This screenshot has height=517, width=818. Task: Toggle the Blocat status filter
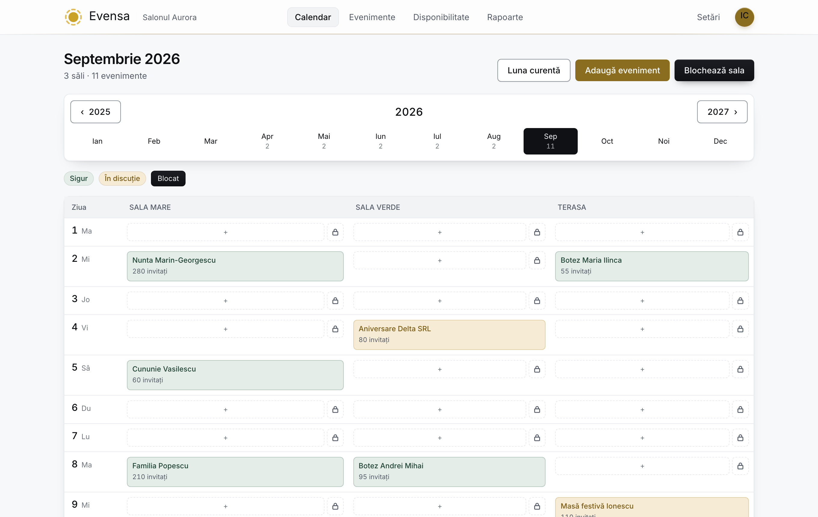click(x=168, y=179)
